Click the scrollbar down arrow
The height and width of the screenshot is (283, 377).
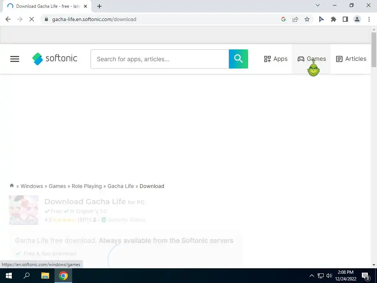374,265
